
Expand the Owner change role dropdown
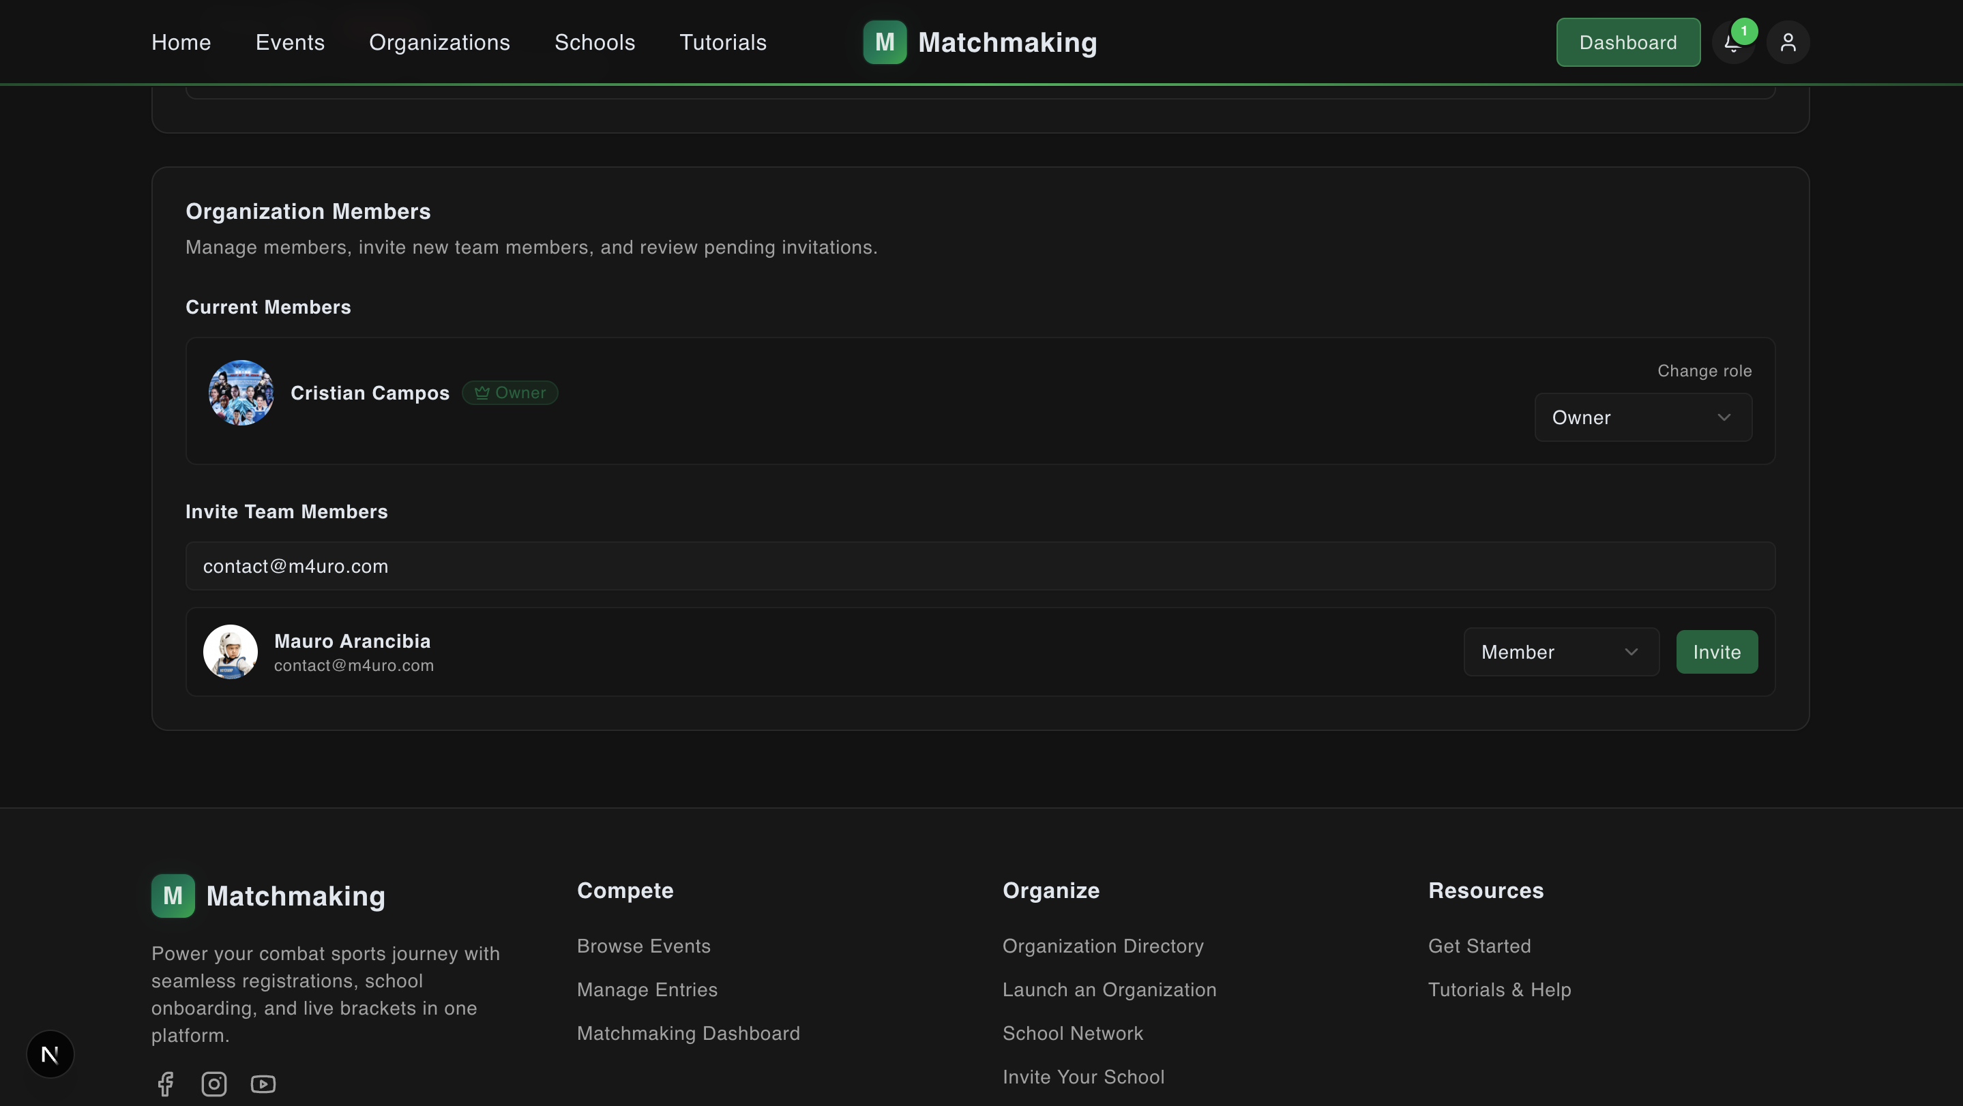coord(1643,417)
